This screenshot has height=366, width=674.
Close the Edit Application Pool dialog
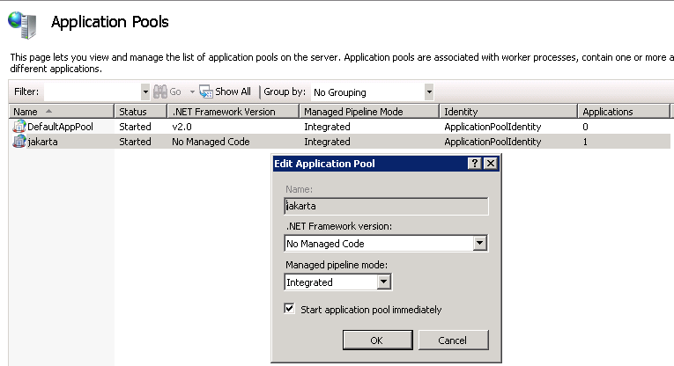click(491, 164)
